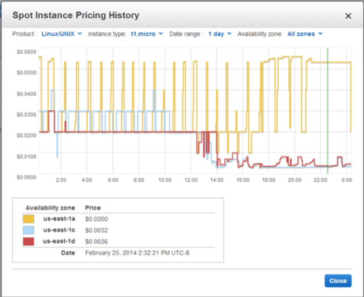Click the $0.0036 price for us-east-1d
Viewport: 364px width, 297px height.
pos(96,241)
